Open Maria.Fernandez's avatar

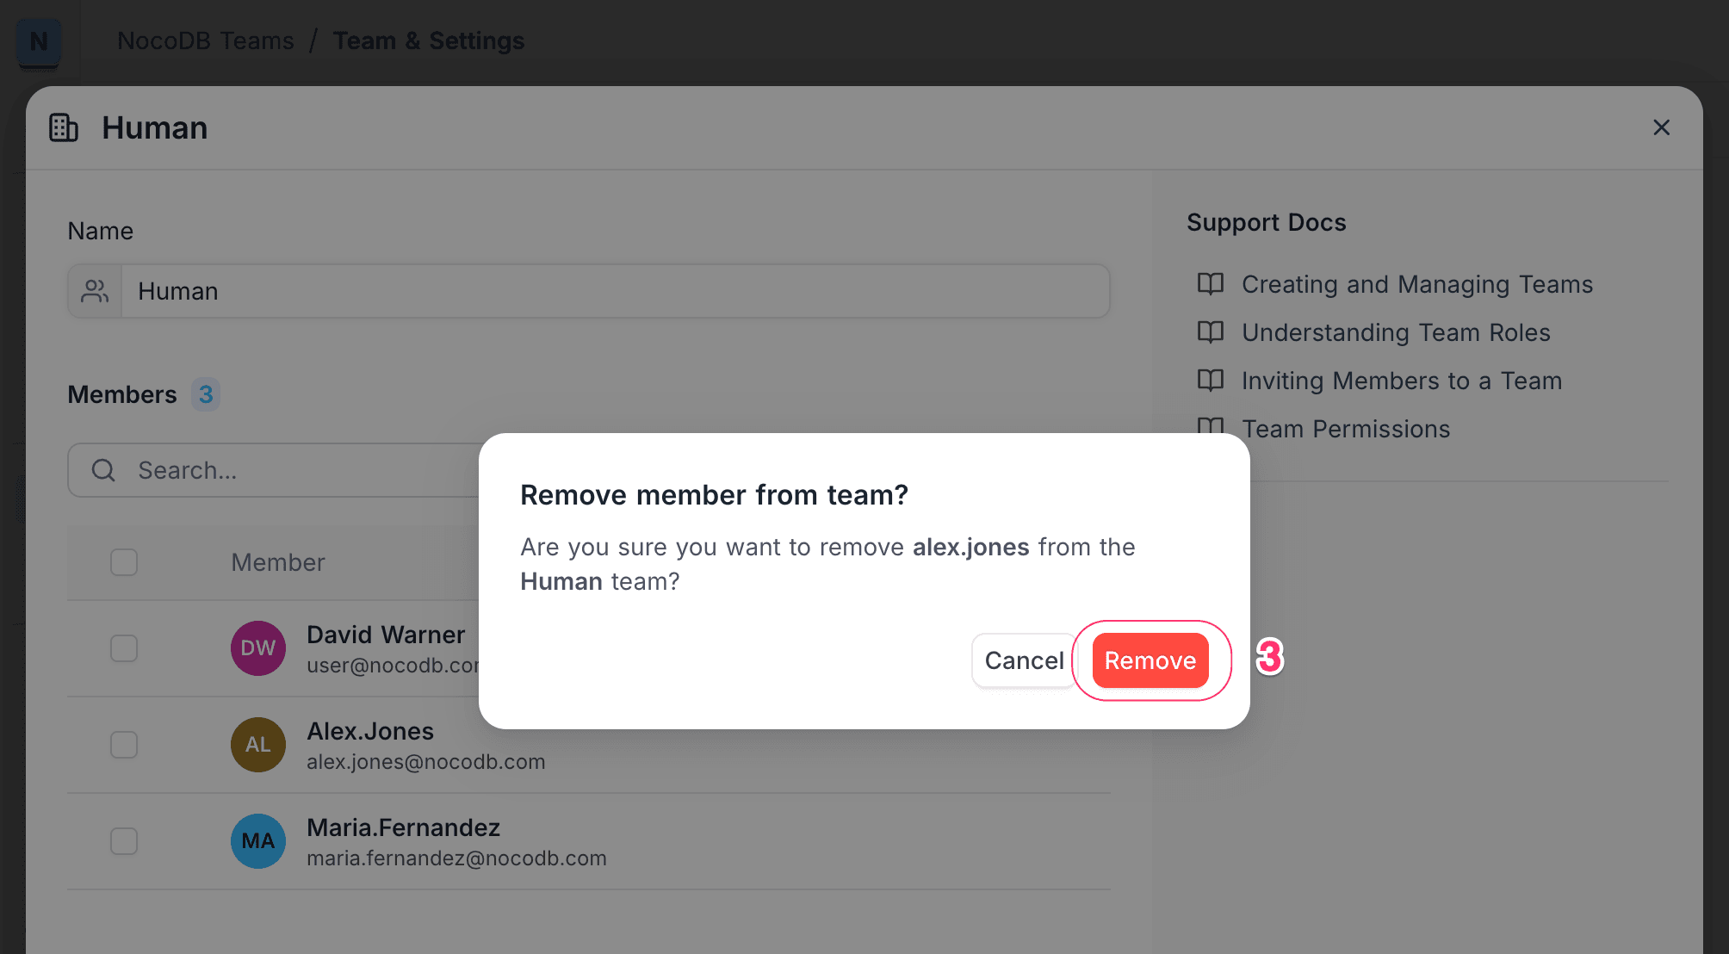[257, 841]
